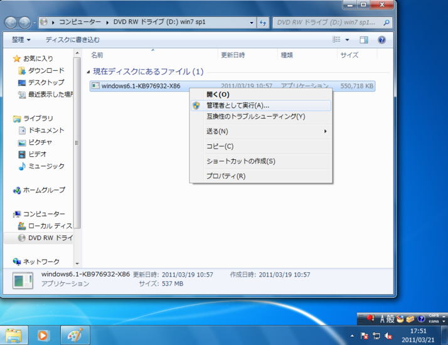Image resolution: width=448 pixels, height=345 pixels.
Task: Expand the address bar history dropdown
Action: click(x=252, y=23)
